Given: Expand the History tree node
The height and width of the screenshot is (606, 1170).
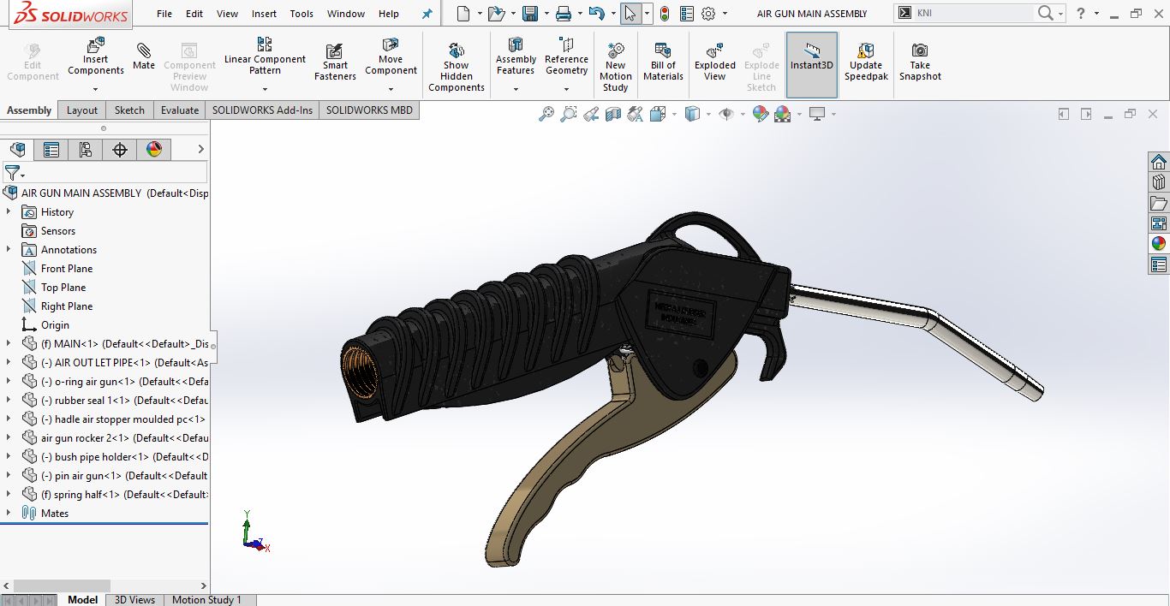Looking at the screenshot, I should coord(9,211).
